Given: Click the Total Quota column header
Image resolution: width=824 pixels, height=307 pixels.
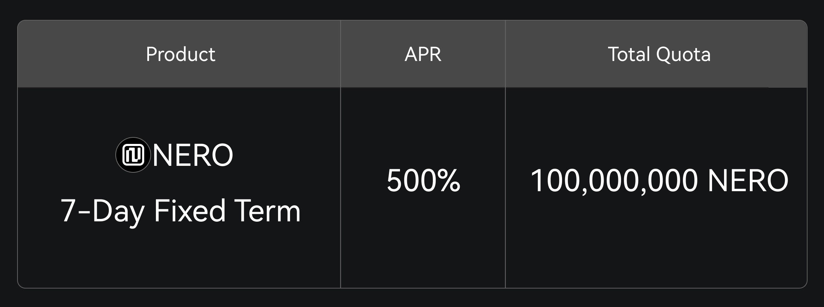Looking at the screenshot, I should click(x=659, y=54).
